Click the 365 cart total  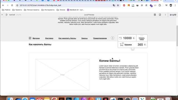click(x=140, y=44)
